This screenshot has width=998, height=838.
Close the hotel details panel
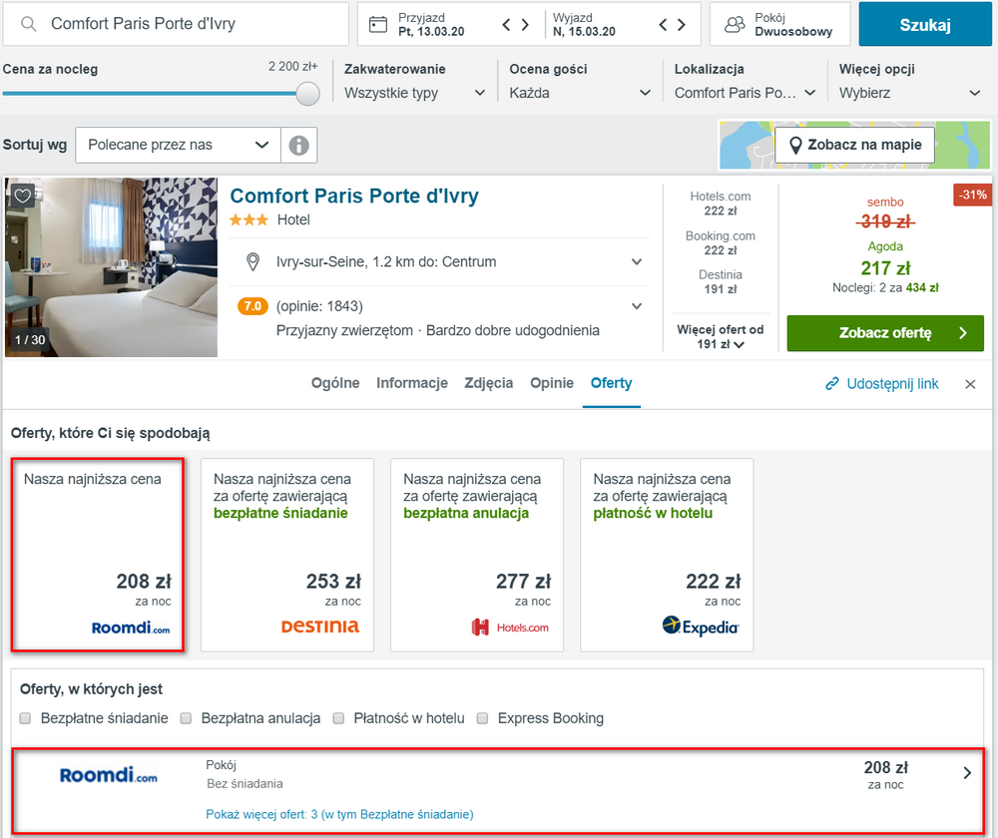click(x=970, y=384)
